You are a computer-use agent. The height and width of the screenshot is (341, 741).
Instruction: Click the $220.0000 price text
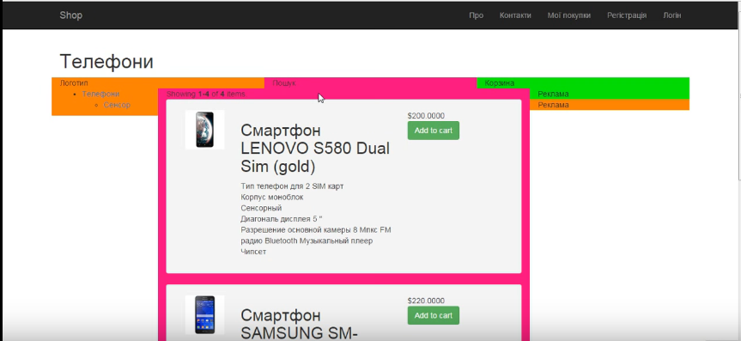click(x=426, y=301)
